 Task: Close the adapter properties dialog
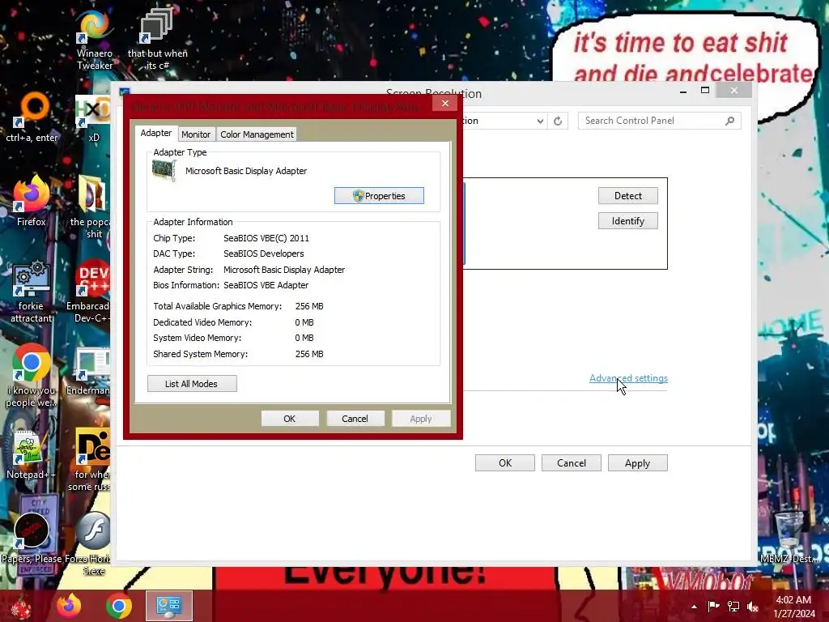pos(445,103)
